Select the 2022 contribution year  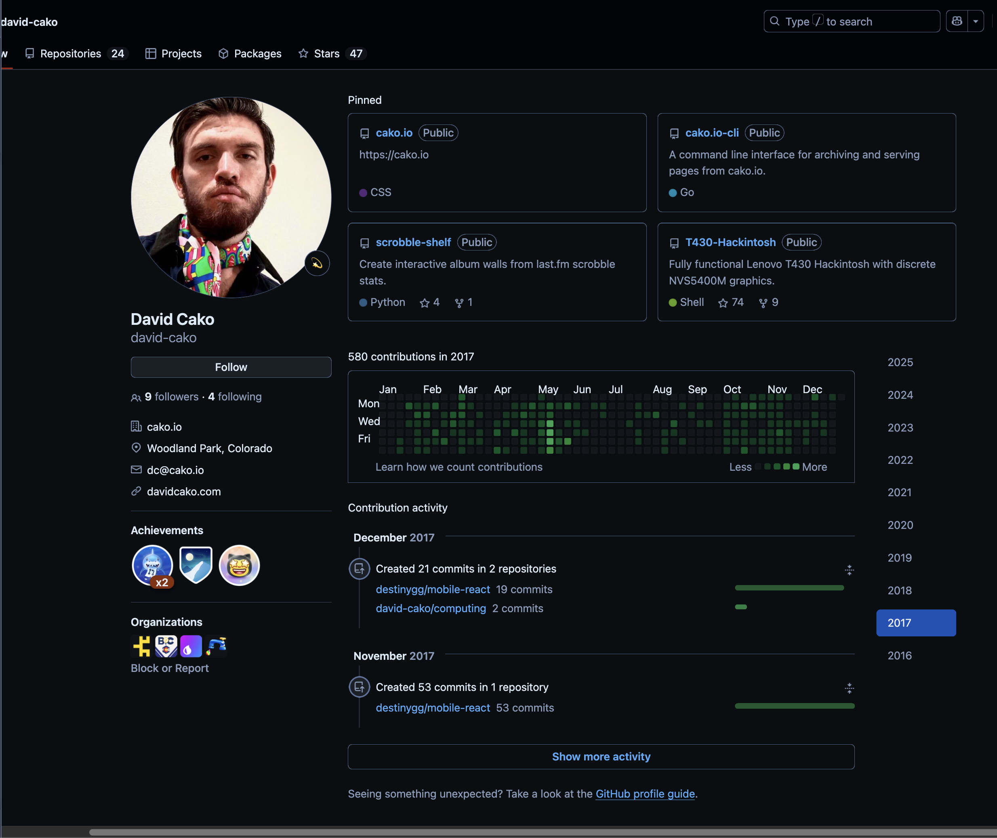[x=916, y=460]
